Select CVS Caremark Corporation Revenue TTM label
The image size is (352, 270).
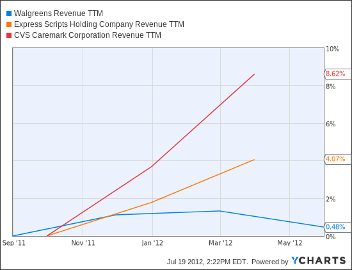(x=88, y=35)
